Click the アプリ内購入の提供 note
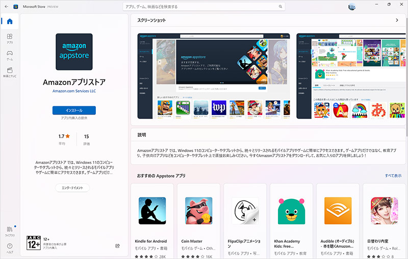Image resolution: width=408 pixels, height=259 pixels. tap(74, 118)
